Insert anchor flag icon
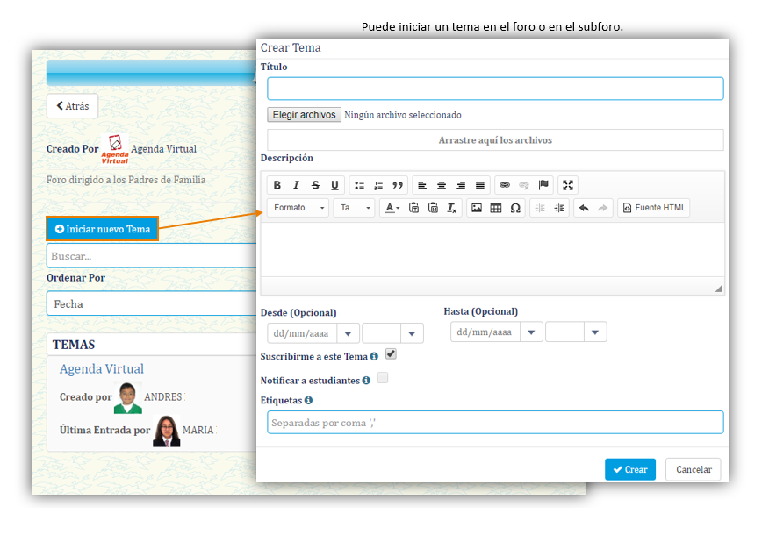Screen dimensions: 762x535 click(x=543, y=185)
